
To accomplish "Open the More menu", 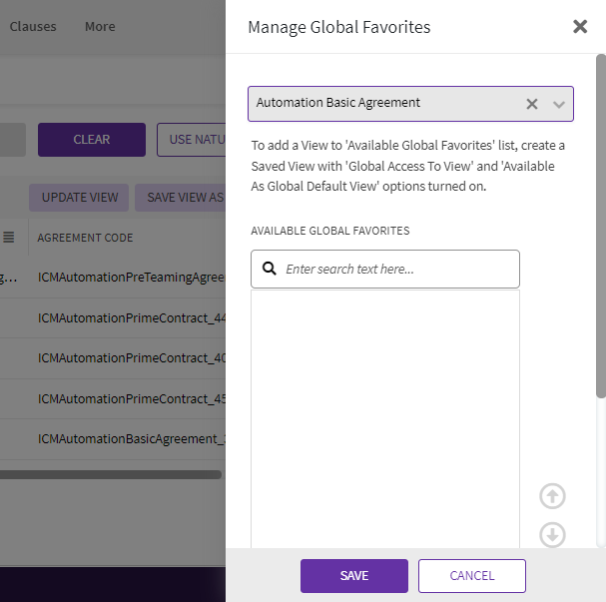I will [100, 27].
